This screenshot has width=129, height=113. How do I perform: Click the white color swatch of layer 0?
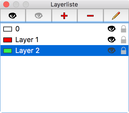[x=8, y=29]
